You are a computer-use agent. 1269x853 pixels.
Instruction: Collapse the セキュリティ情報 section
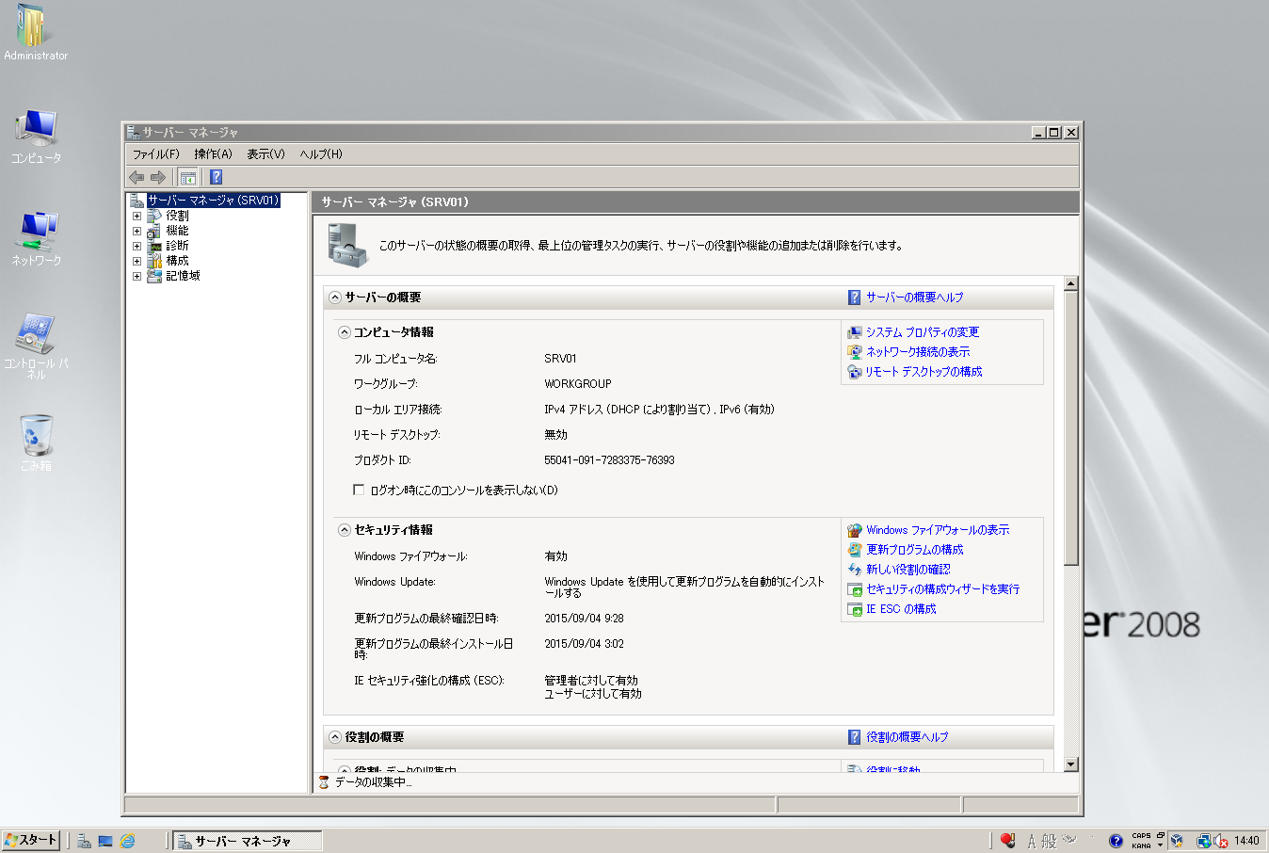click(x=345, y=530)
